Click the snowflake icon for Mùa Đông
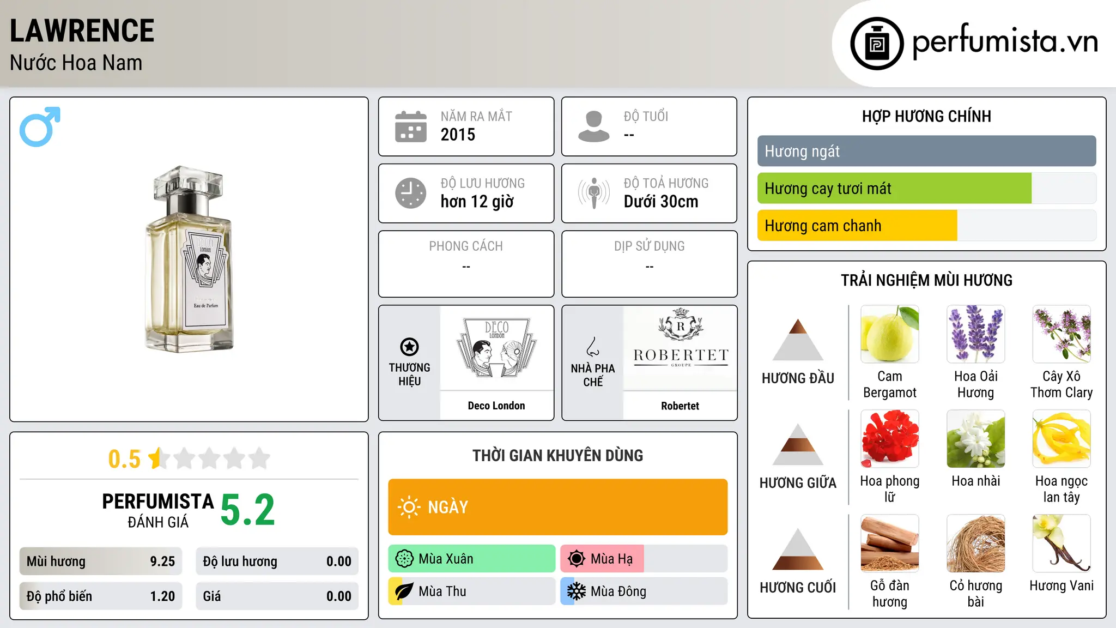The height and width of the screenshot is (628, 1116). pyautogui.click(x=577, y=591)
